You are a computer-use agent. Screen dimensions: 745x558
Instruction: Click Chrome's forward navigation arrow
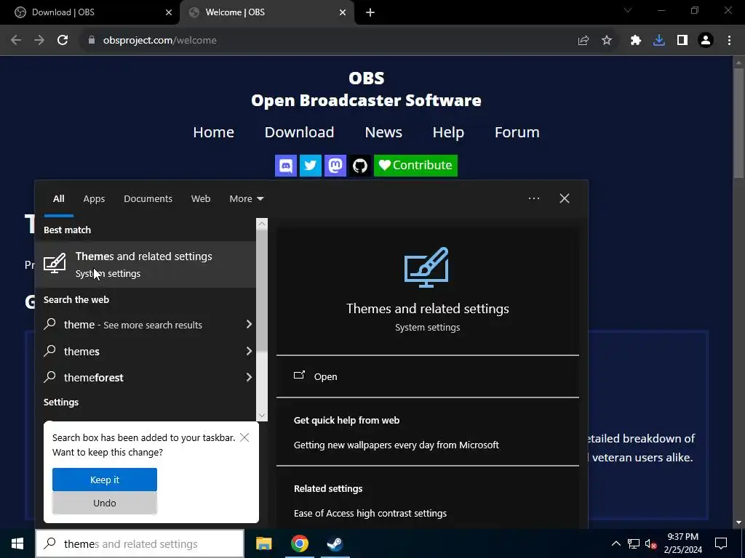pyautogui.click(x=39, y=41)
